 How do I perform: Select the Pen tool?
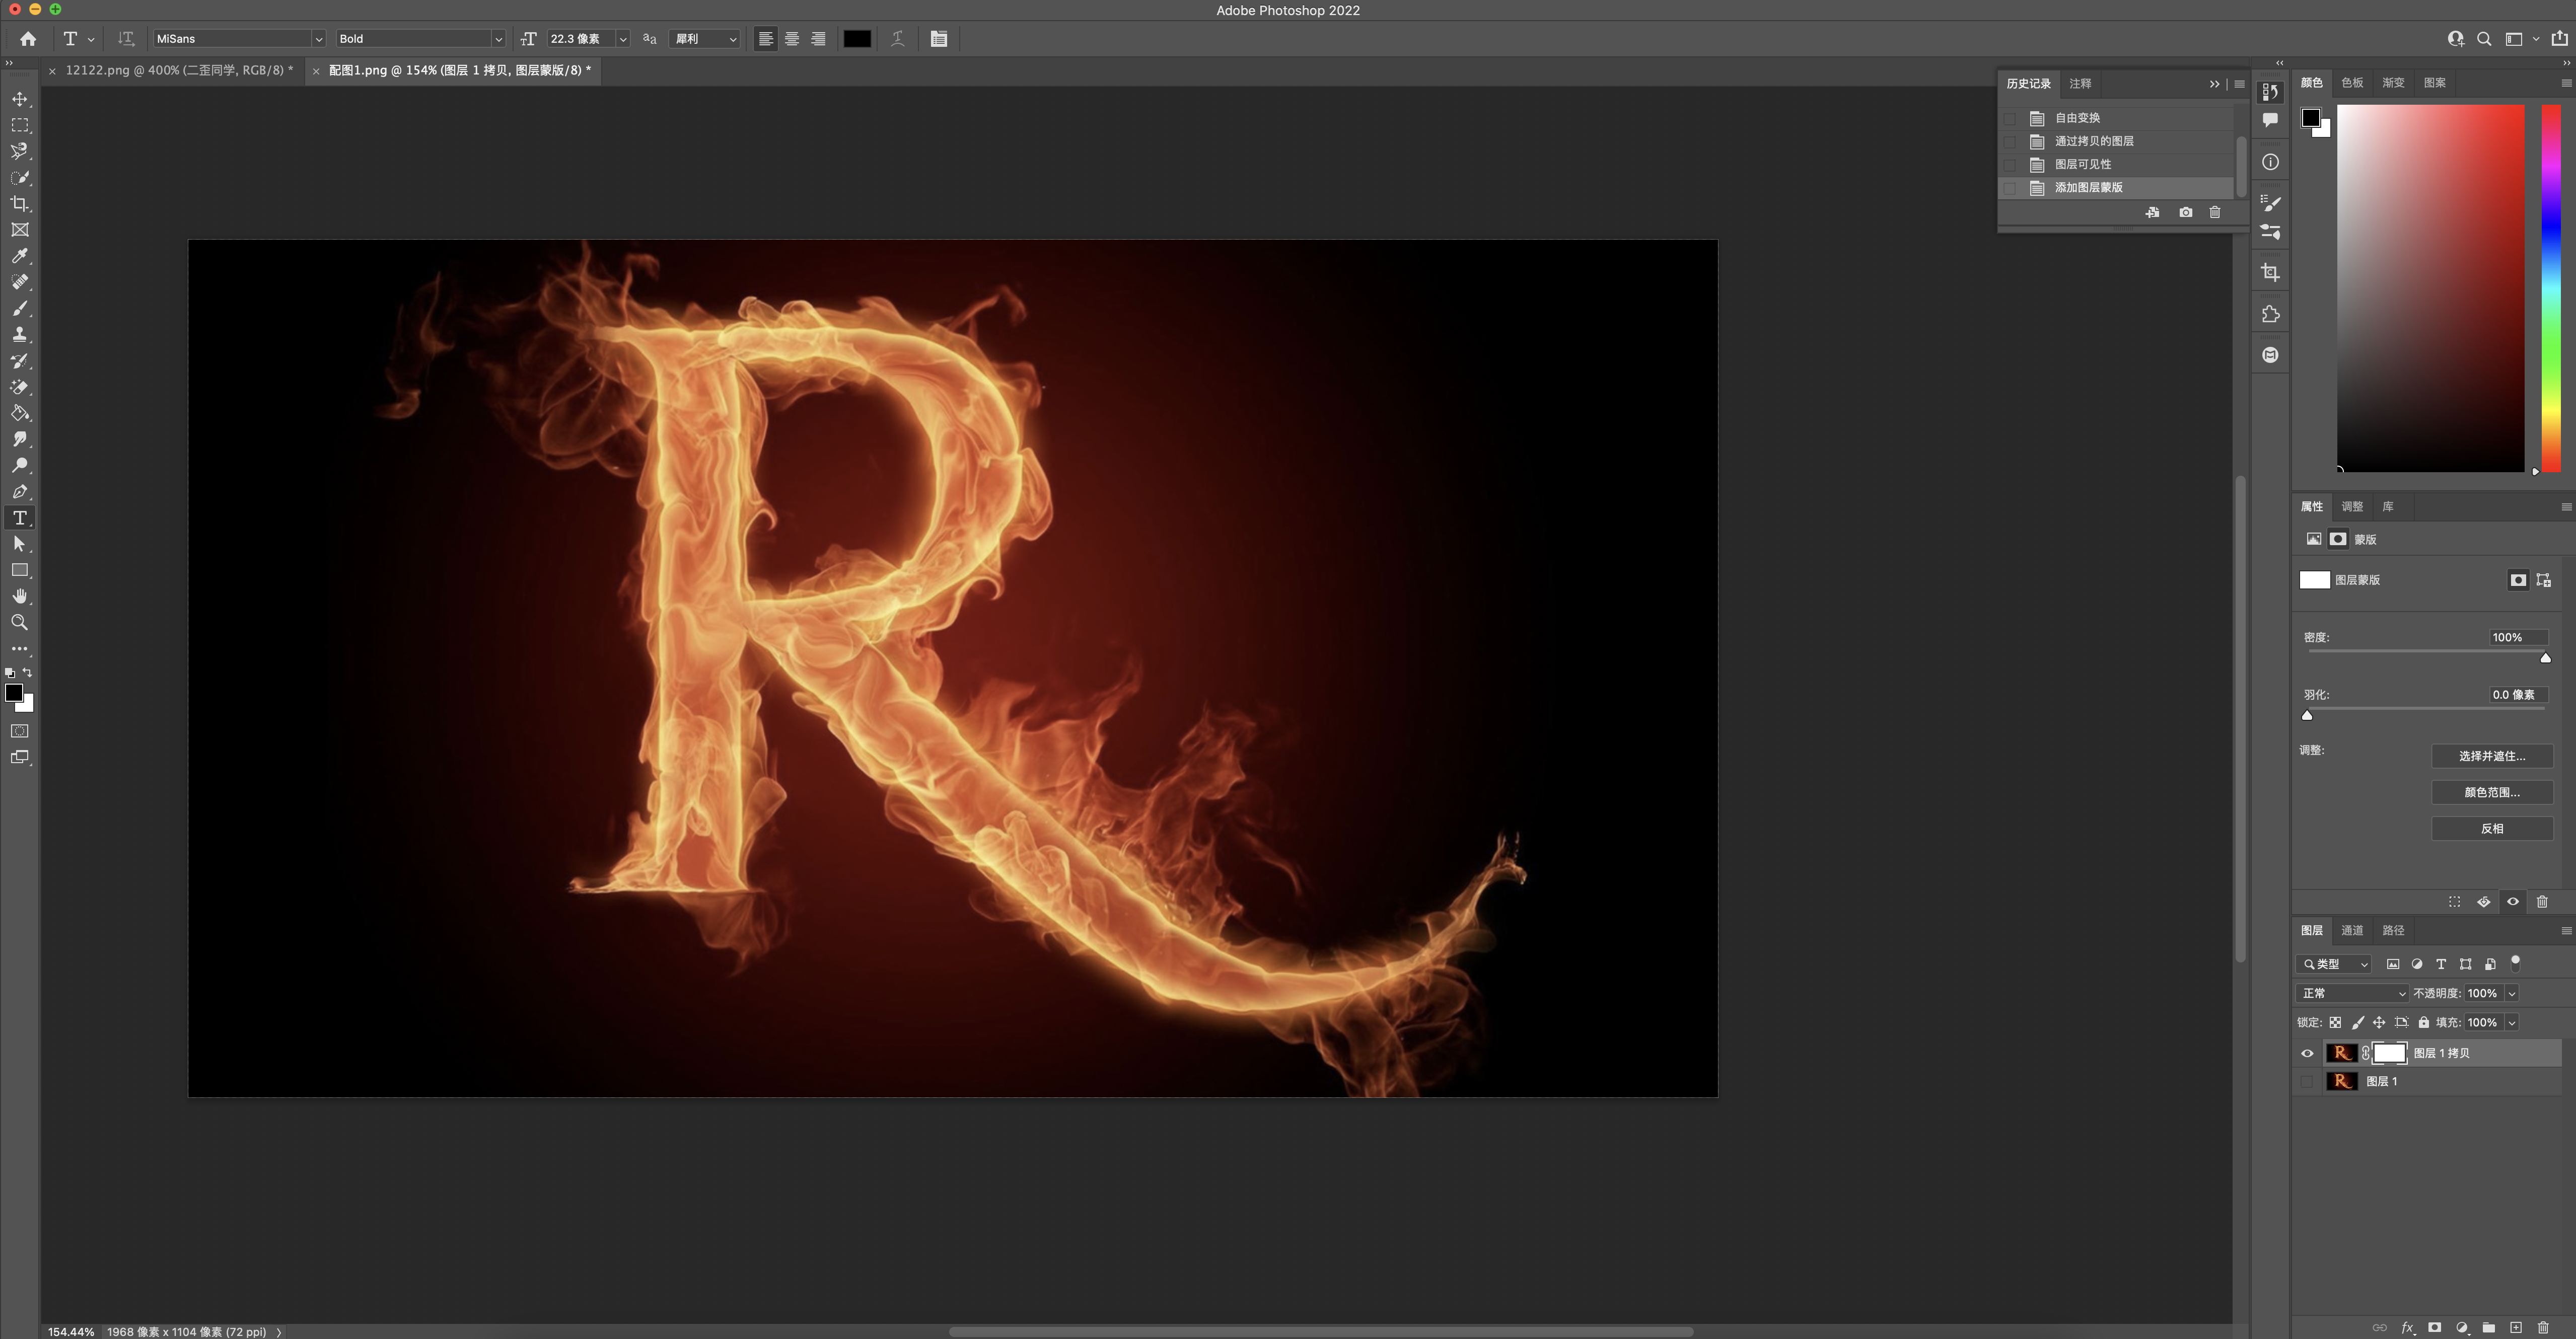tap(20, 491)
